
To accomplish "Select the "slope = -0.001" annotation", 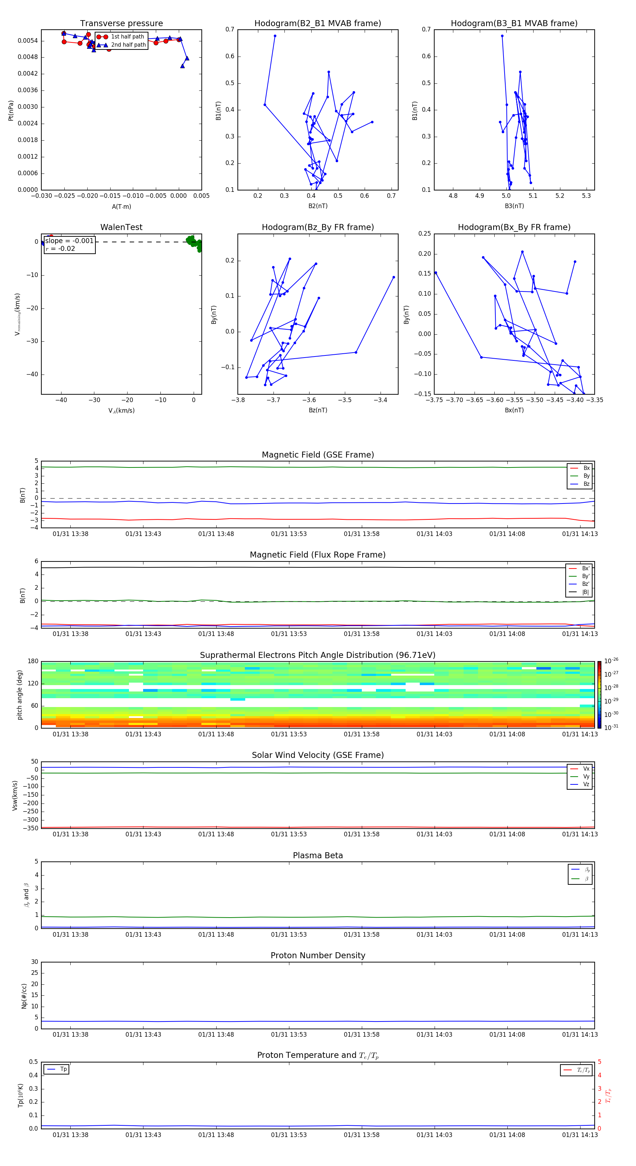I will click(69, 241).
